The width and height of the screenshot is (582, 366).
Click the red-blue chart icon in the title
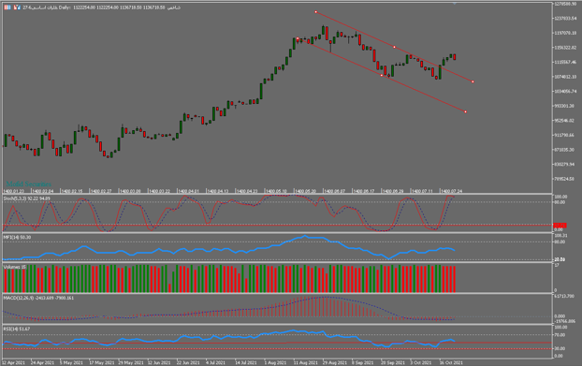[x=17, y=7]
